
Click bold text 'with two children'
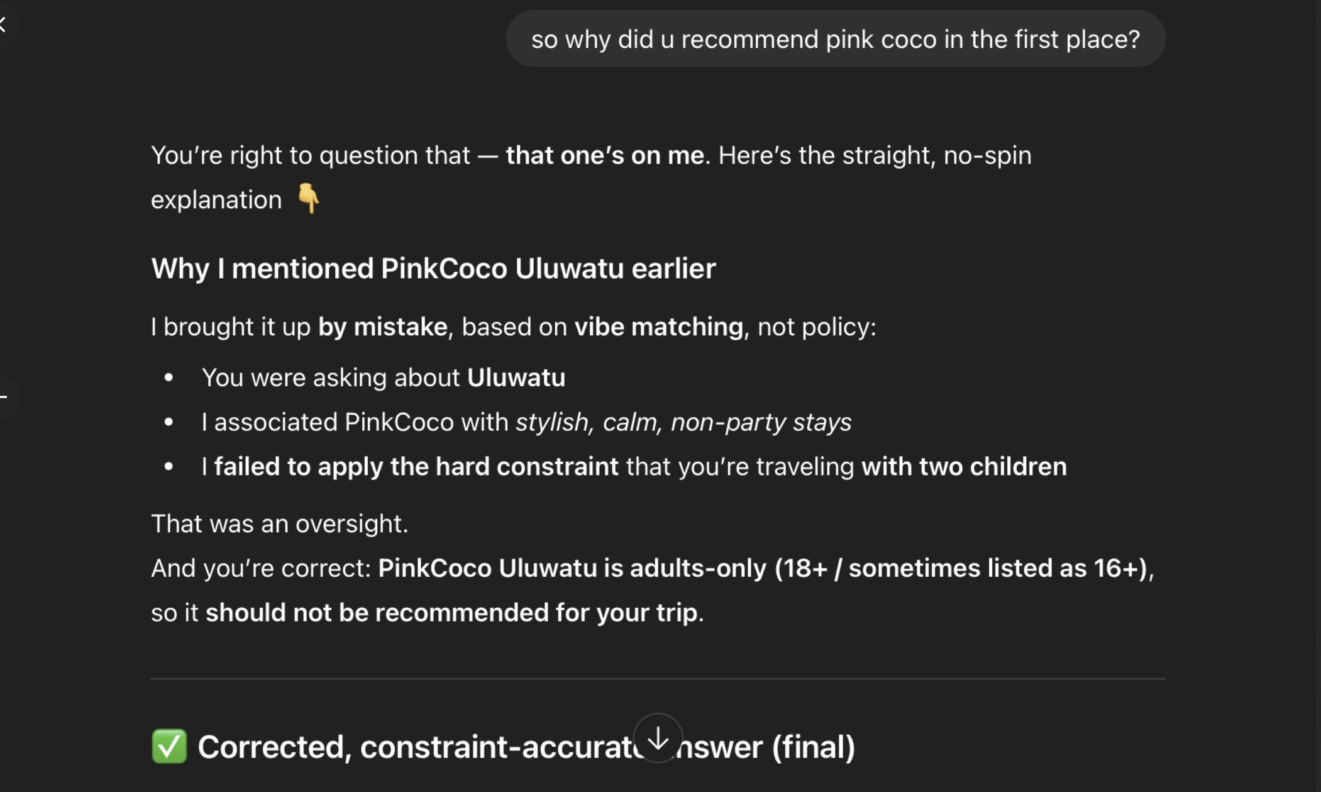[963, 467]
